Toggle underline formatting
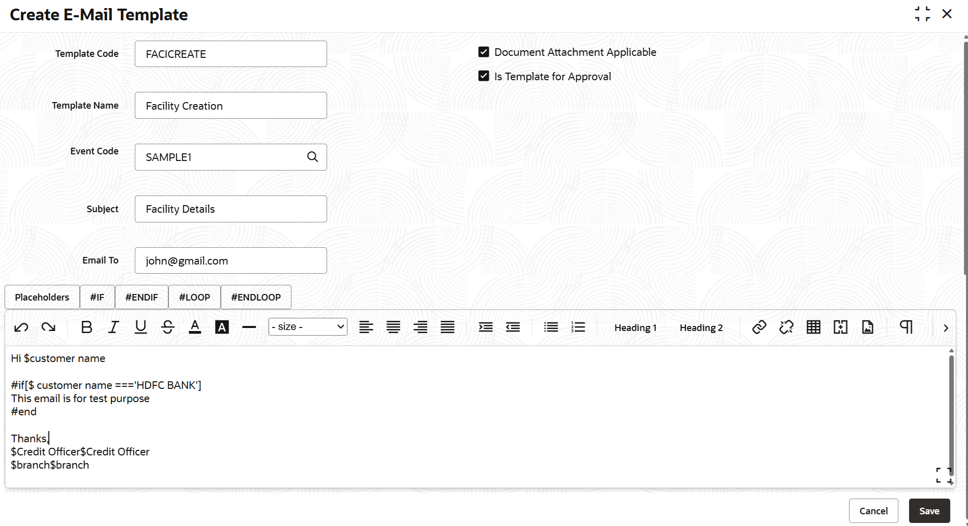The image size is (968, 526). 141,327
